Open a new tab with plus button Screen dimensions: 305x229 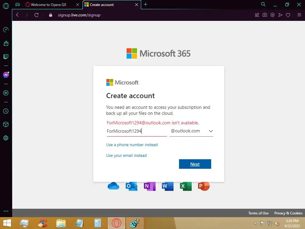tap(145, 4)
